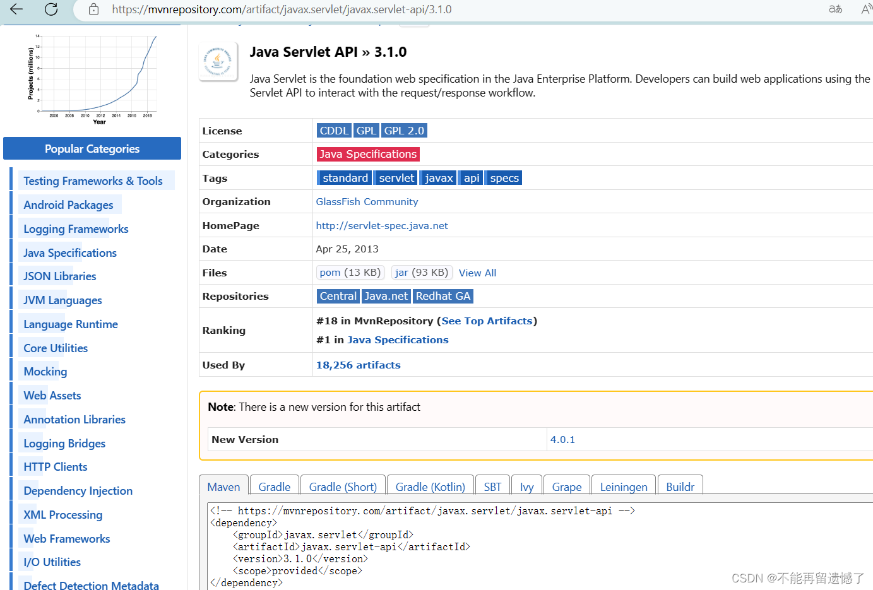873x590 pixels.
Task: Open JSON Libraries category
Action: tap(60, 276)
